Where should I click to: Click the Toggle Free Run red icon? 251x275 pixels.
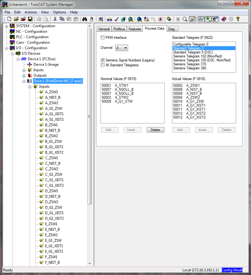coord(160,19)
